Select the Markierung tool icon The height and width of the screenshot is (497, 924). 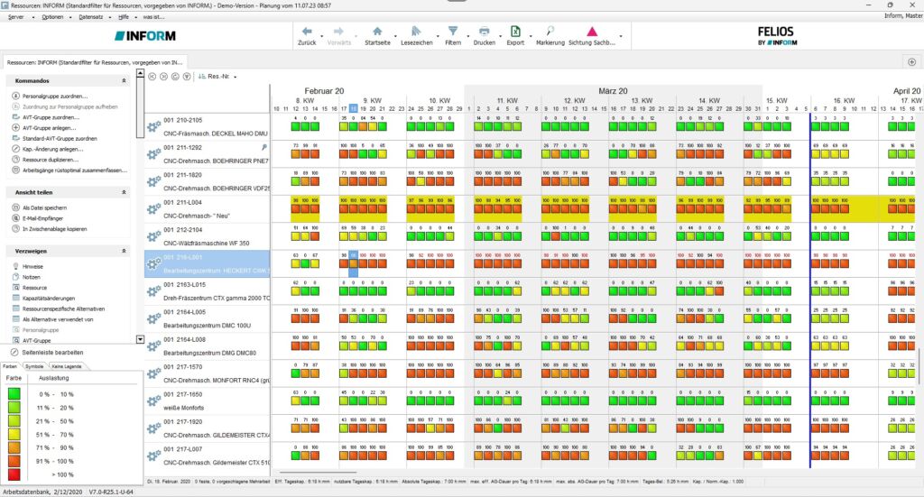point(550,31)
